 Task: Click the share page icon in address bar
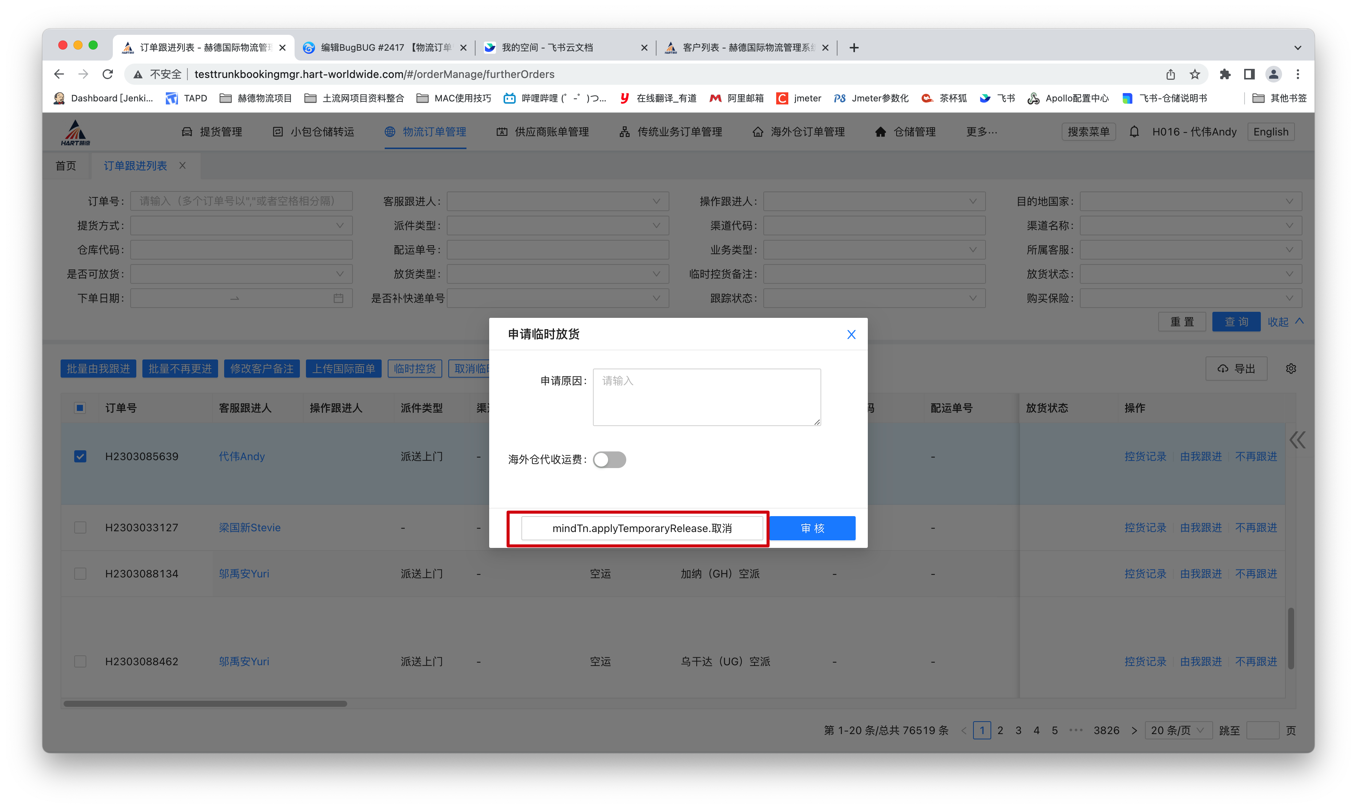coord(1170,74)
